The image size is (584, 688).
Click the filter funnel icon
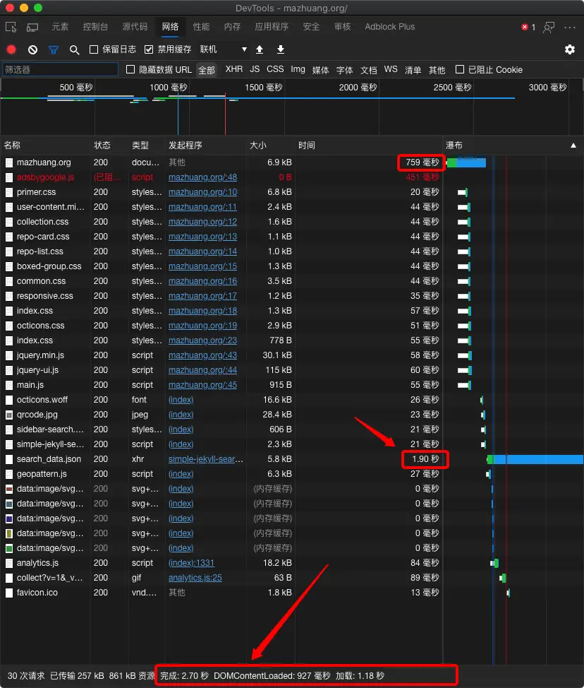(52, 51)
